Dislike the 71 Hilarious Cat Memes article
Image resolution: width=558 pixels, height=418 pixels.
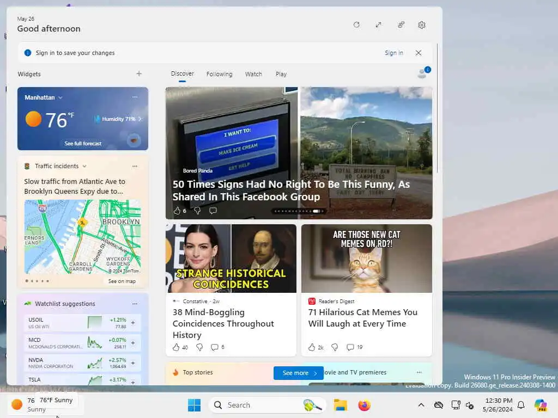point(335,347)
